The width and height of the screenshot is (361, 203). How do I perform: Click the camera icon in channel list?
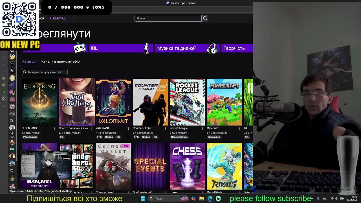coord(12,121)
